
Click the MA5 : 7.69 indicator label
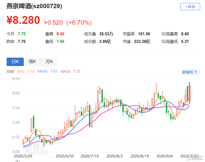(x=26, y=71)
